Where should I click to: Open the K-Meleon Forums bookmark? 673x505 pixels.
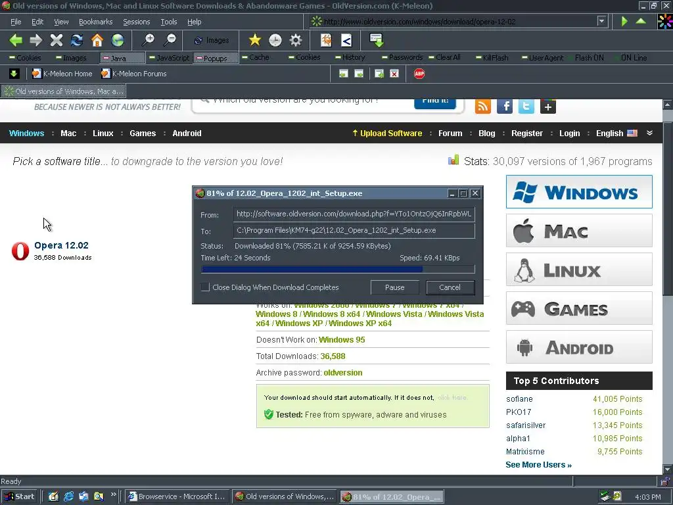134,74
